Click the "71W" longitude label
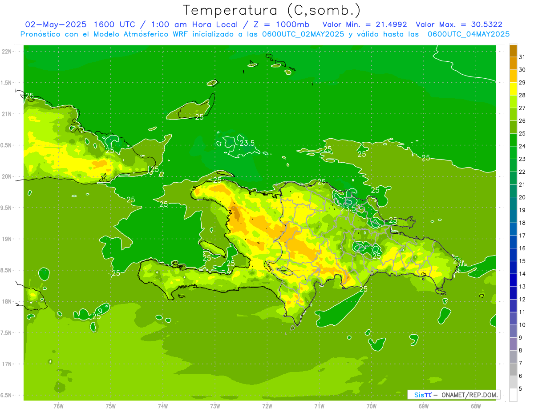 pos(319,406)
